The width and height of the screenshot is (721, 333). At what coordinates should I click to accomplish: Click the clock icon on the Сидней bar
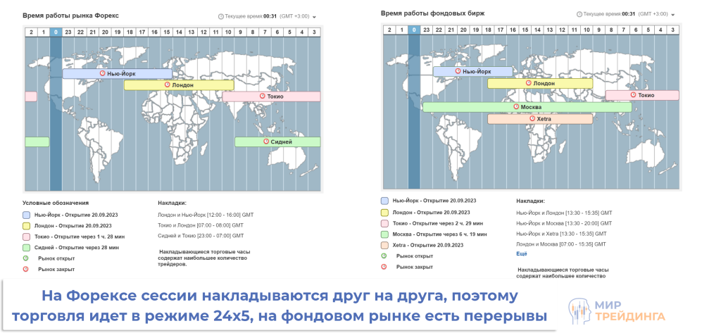click(266, 142)
